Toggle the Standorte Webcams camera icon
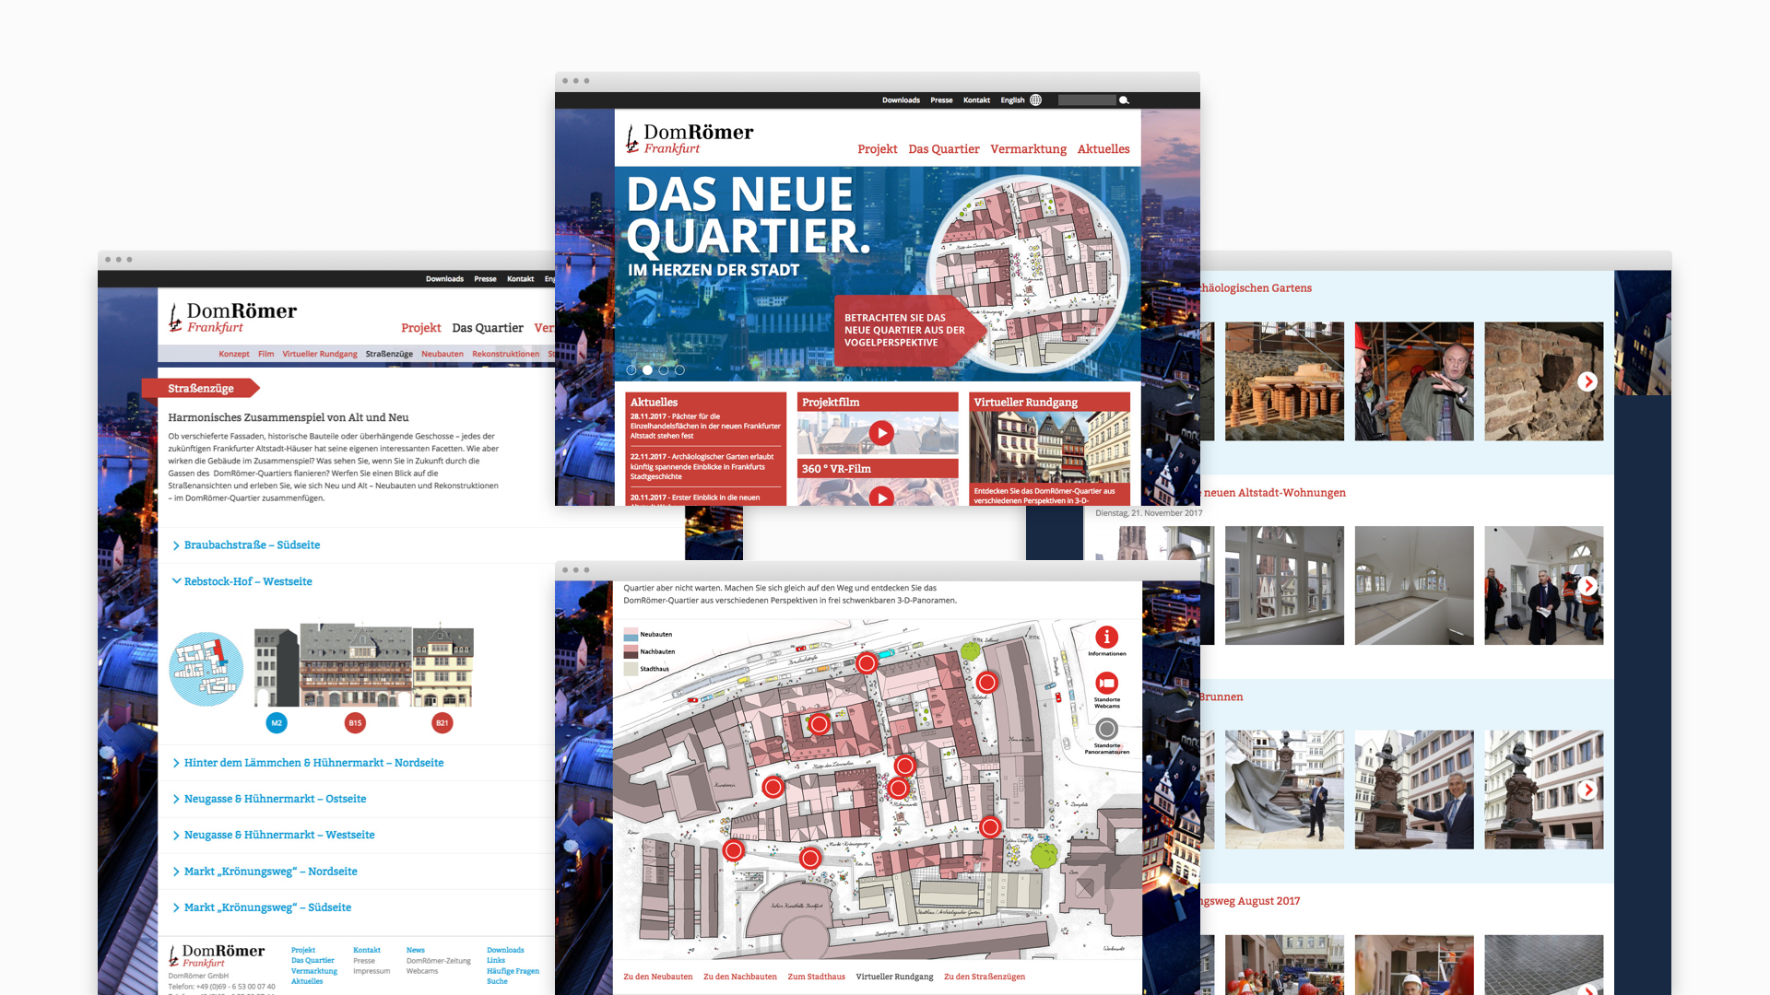Screen dimensions: 1770x995 pyautogui.click(x=1106, y=683)
